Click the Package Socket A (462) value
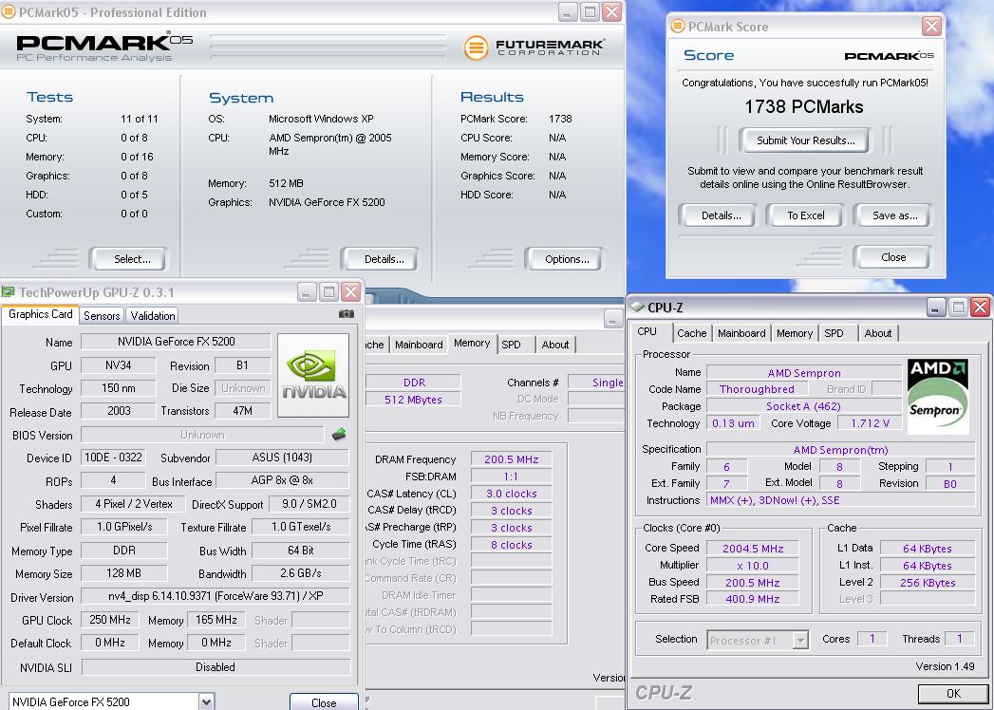Image resolution: width=994 pixels, height=710 pixels. pyautogui.click(x=804, y=406)
